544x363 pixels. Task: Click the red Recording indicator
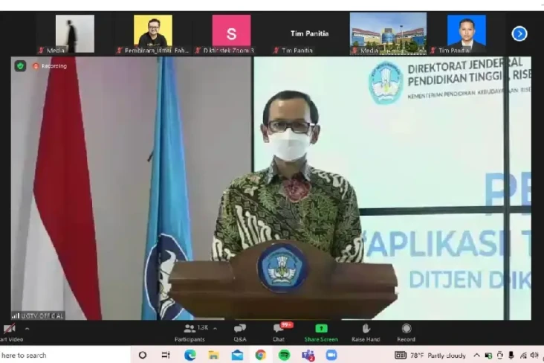click(x=50, y=66)
